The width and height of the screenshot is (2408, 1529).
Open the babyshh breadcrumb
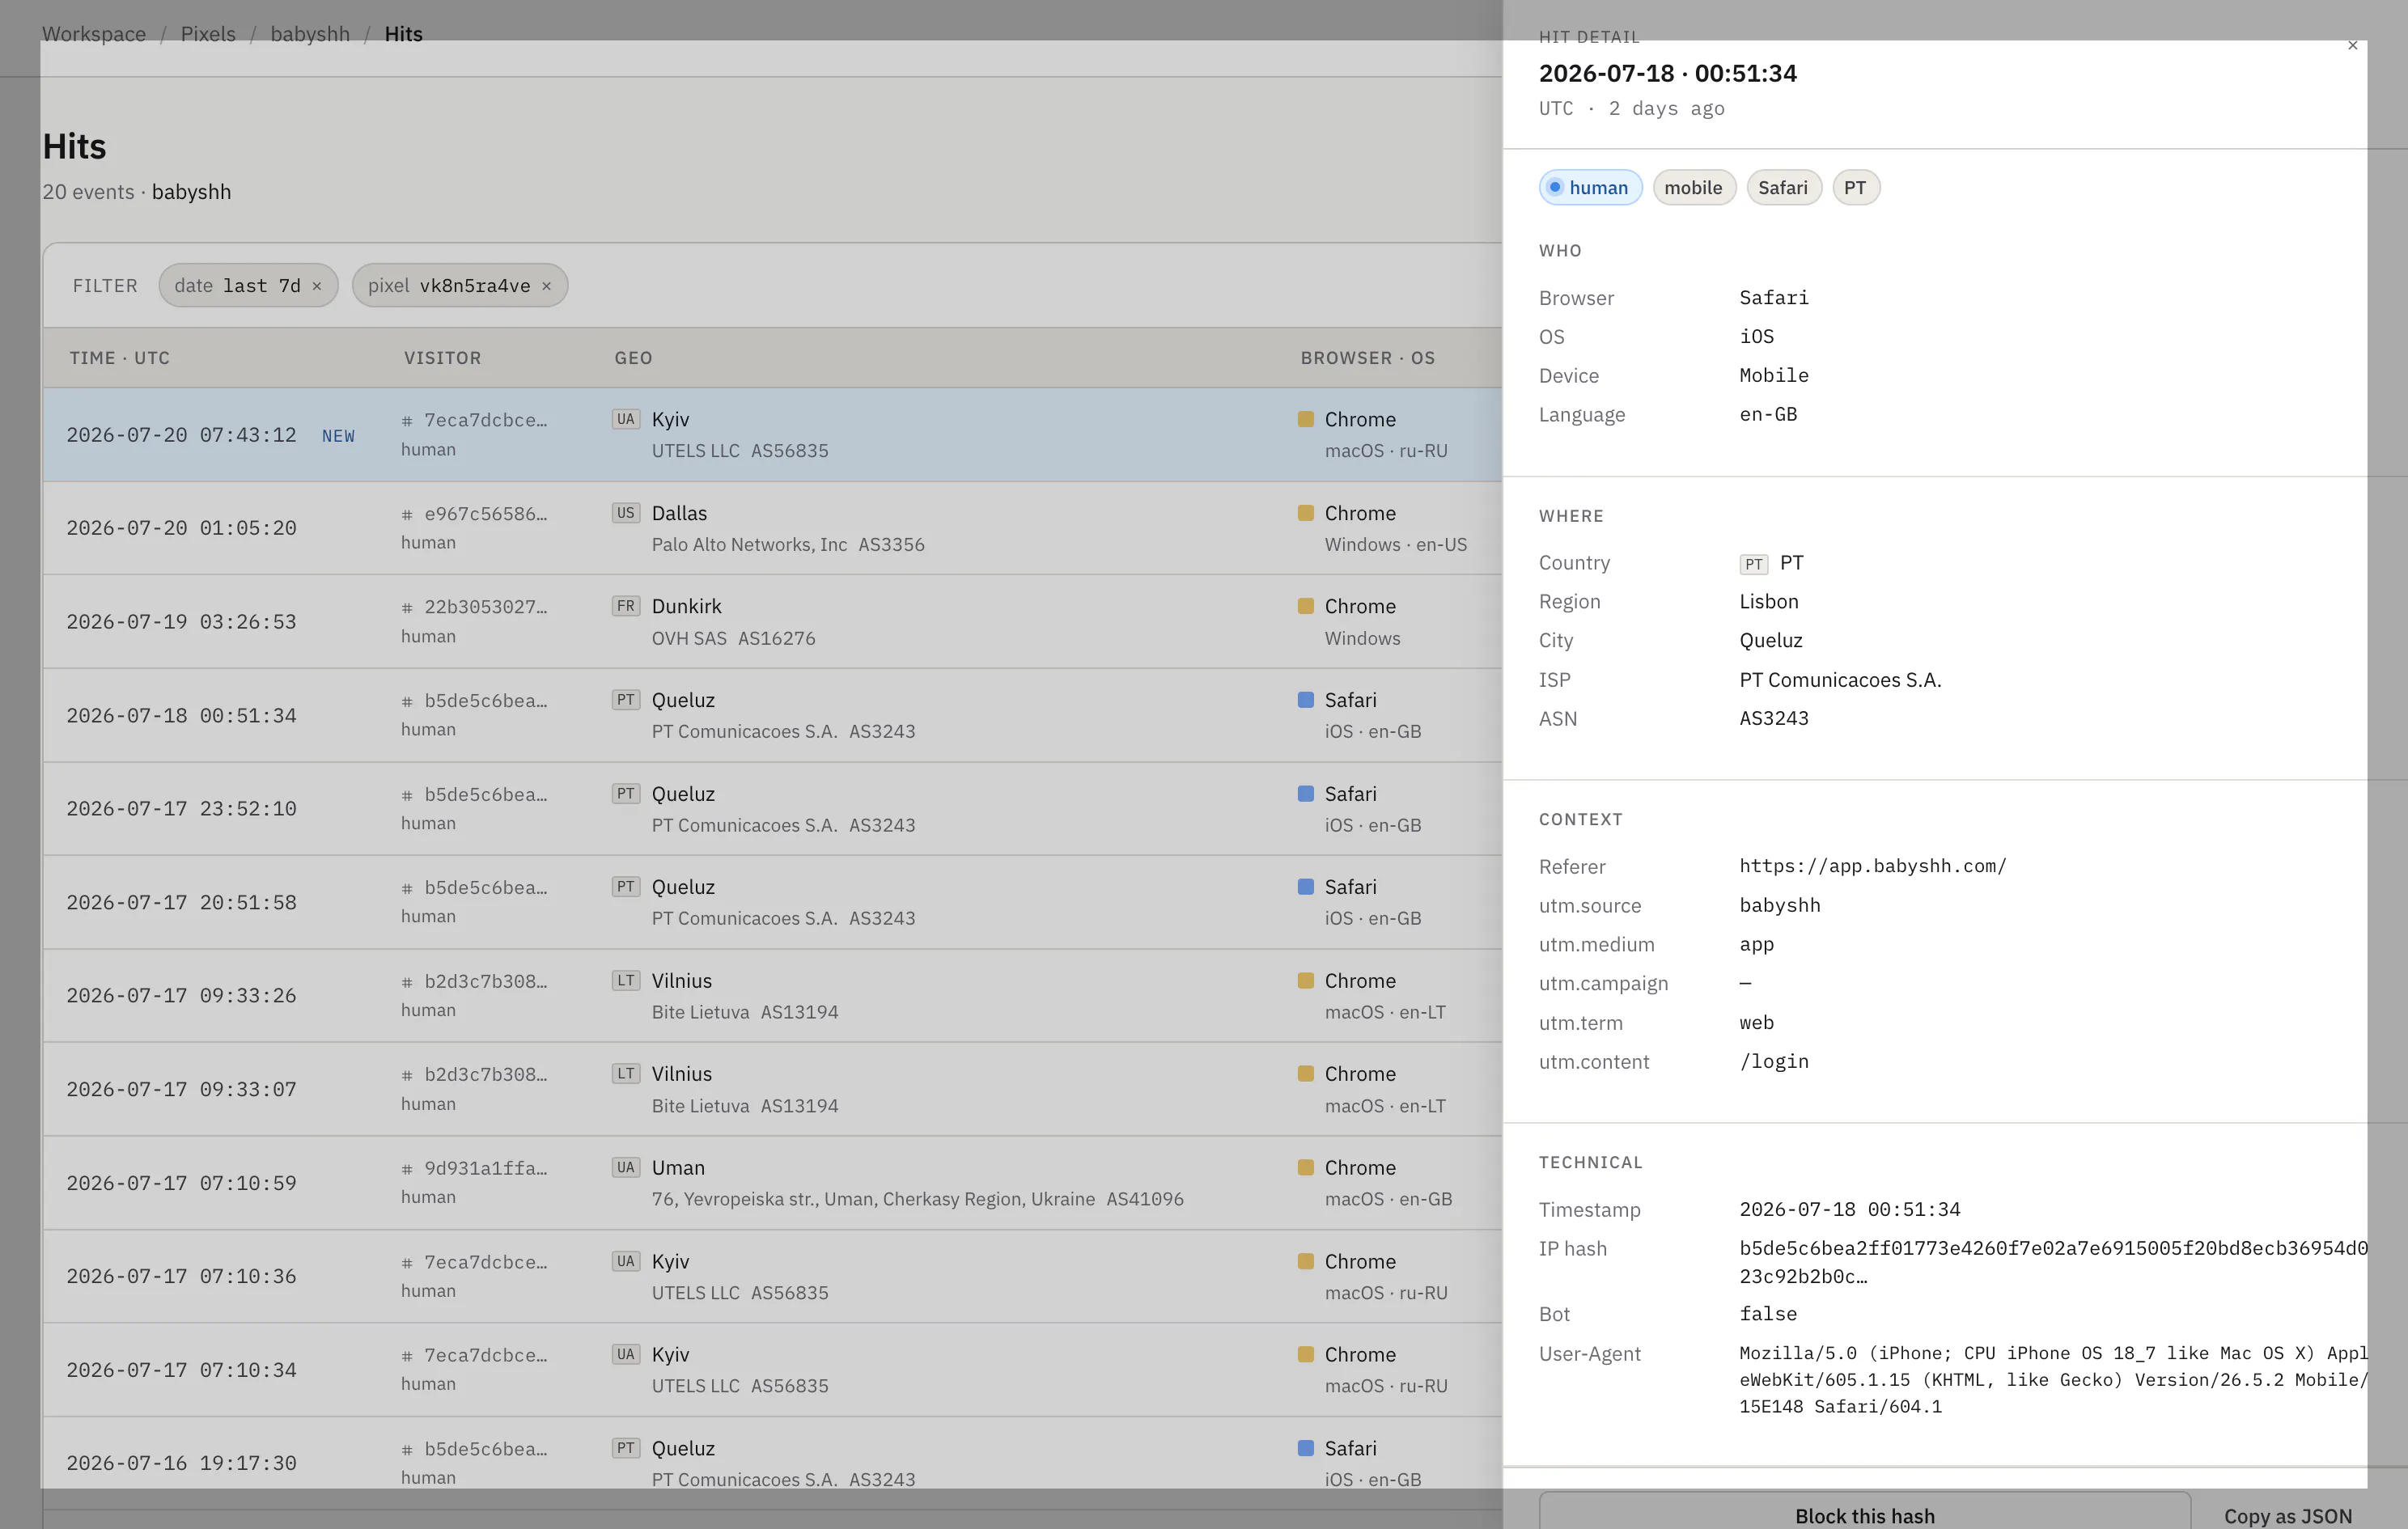pos(310,34)
